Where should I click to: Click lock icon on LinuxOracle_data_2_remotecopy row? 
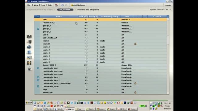click(x=135, y=83)
